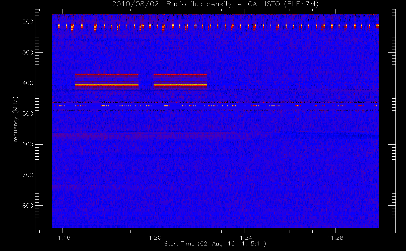
Task: Click the 11:20 time tick label
Action: tap(153, 238)
